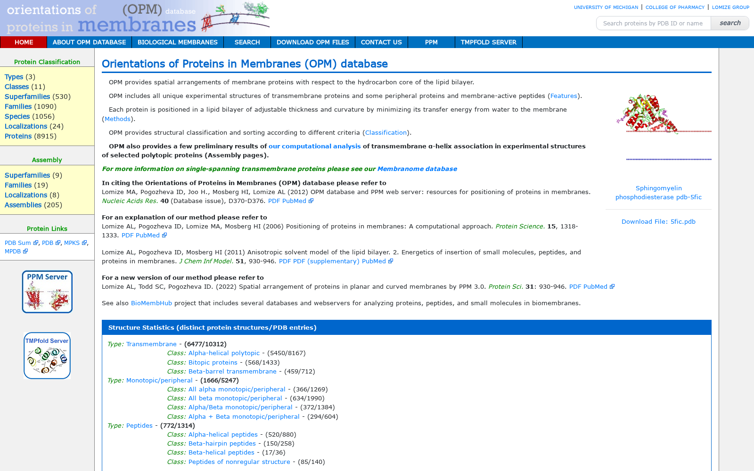Screen dimensions: 754x471
Task: Open Alpha-helical polytopic class link
Action: (x=224, y=353)
